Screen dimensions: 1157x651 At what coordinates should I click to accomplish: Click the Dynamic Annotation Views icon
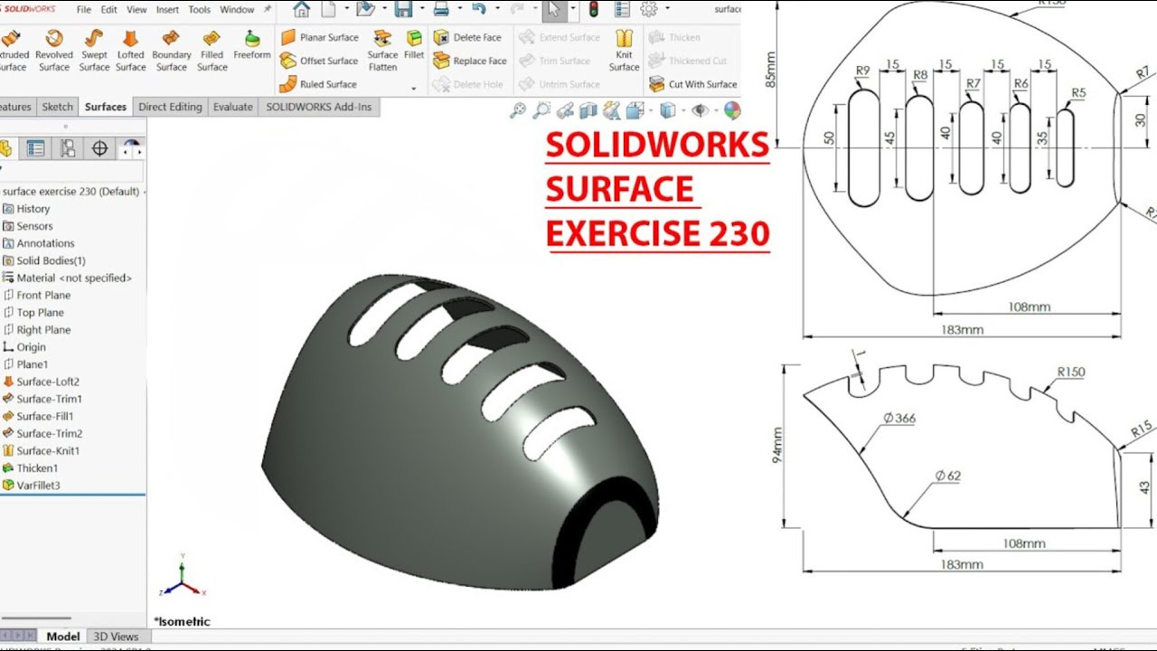tap(612, 110)
